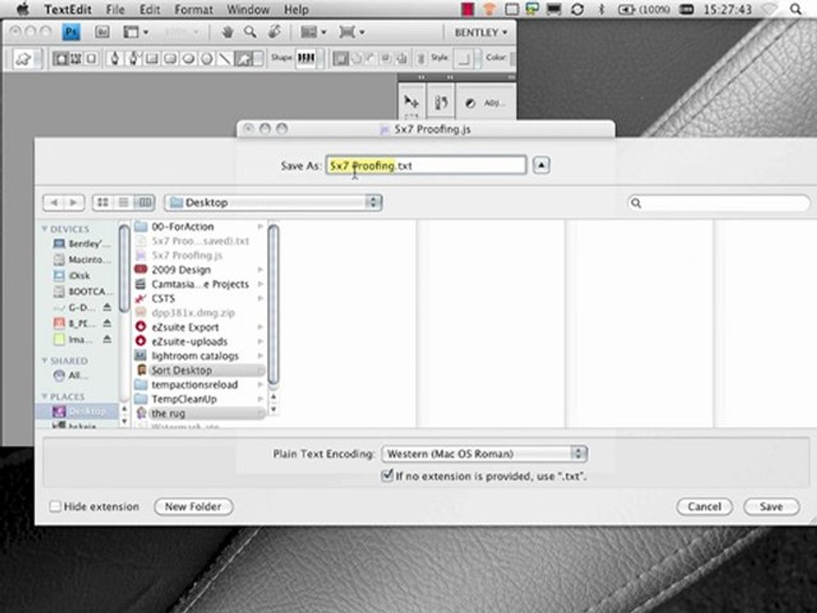
Task: Click the file list column scrollbar
Action: [x=273, y=305]
